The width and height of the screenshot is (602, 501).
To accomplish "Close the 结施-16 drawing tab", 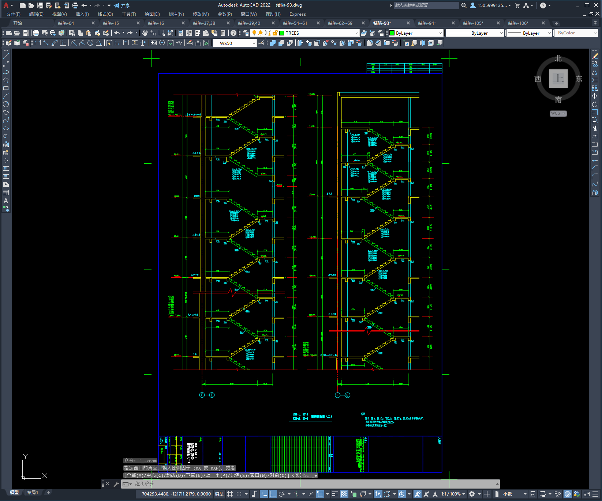I will click(183, 23).
